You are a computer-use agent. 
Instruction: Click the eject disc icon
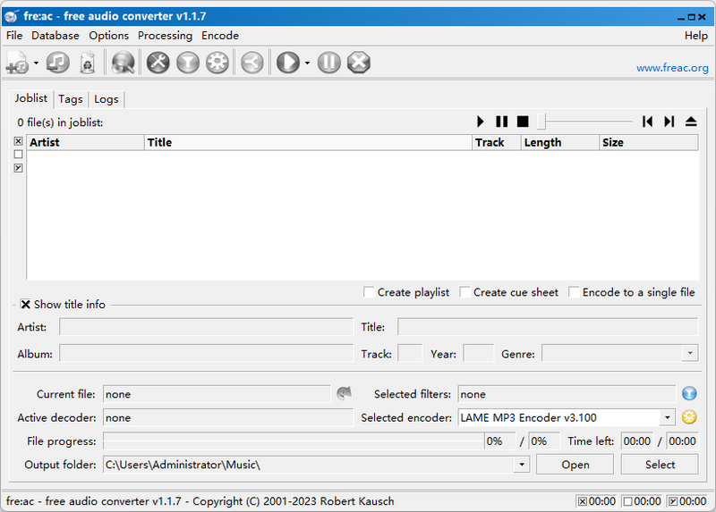tap(691, 122)
